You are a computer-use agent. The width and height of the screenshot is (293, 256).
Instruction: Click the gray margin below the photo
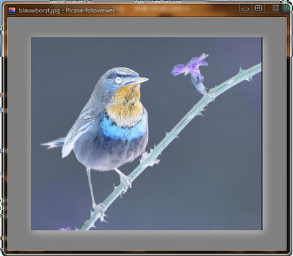(146, 240)
